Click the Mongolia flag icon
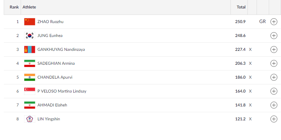281x140 pixels. click(29, 49)
